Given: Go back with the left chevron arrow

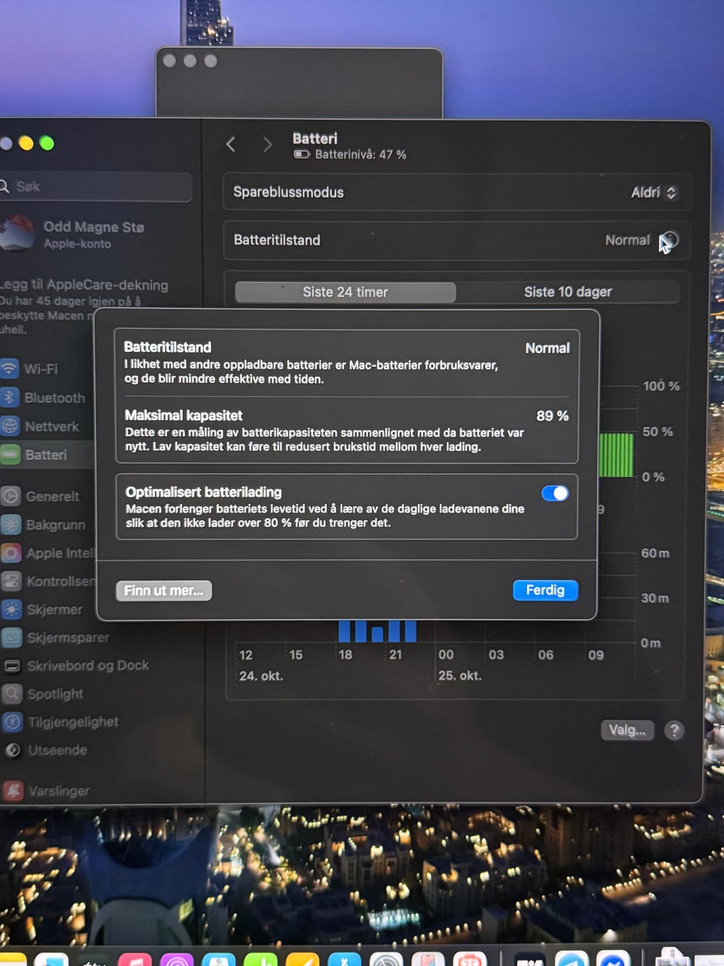Looking at the screenshot, I should (x=231, y=144).
